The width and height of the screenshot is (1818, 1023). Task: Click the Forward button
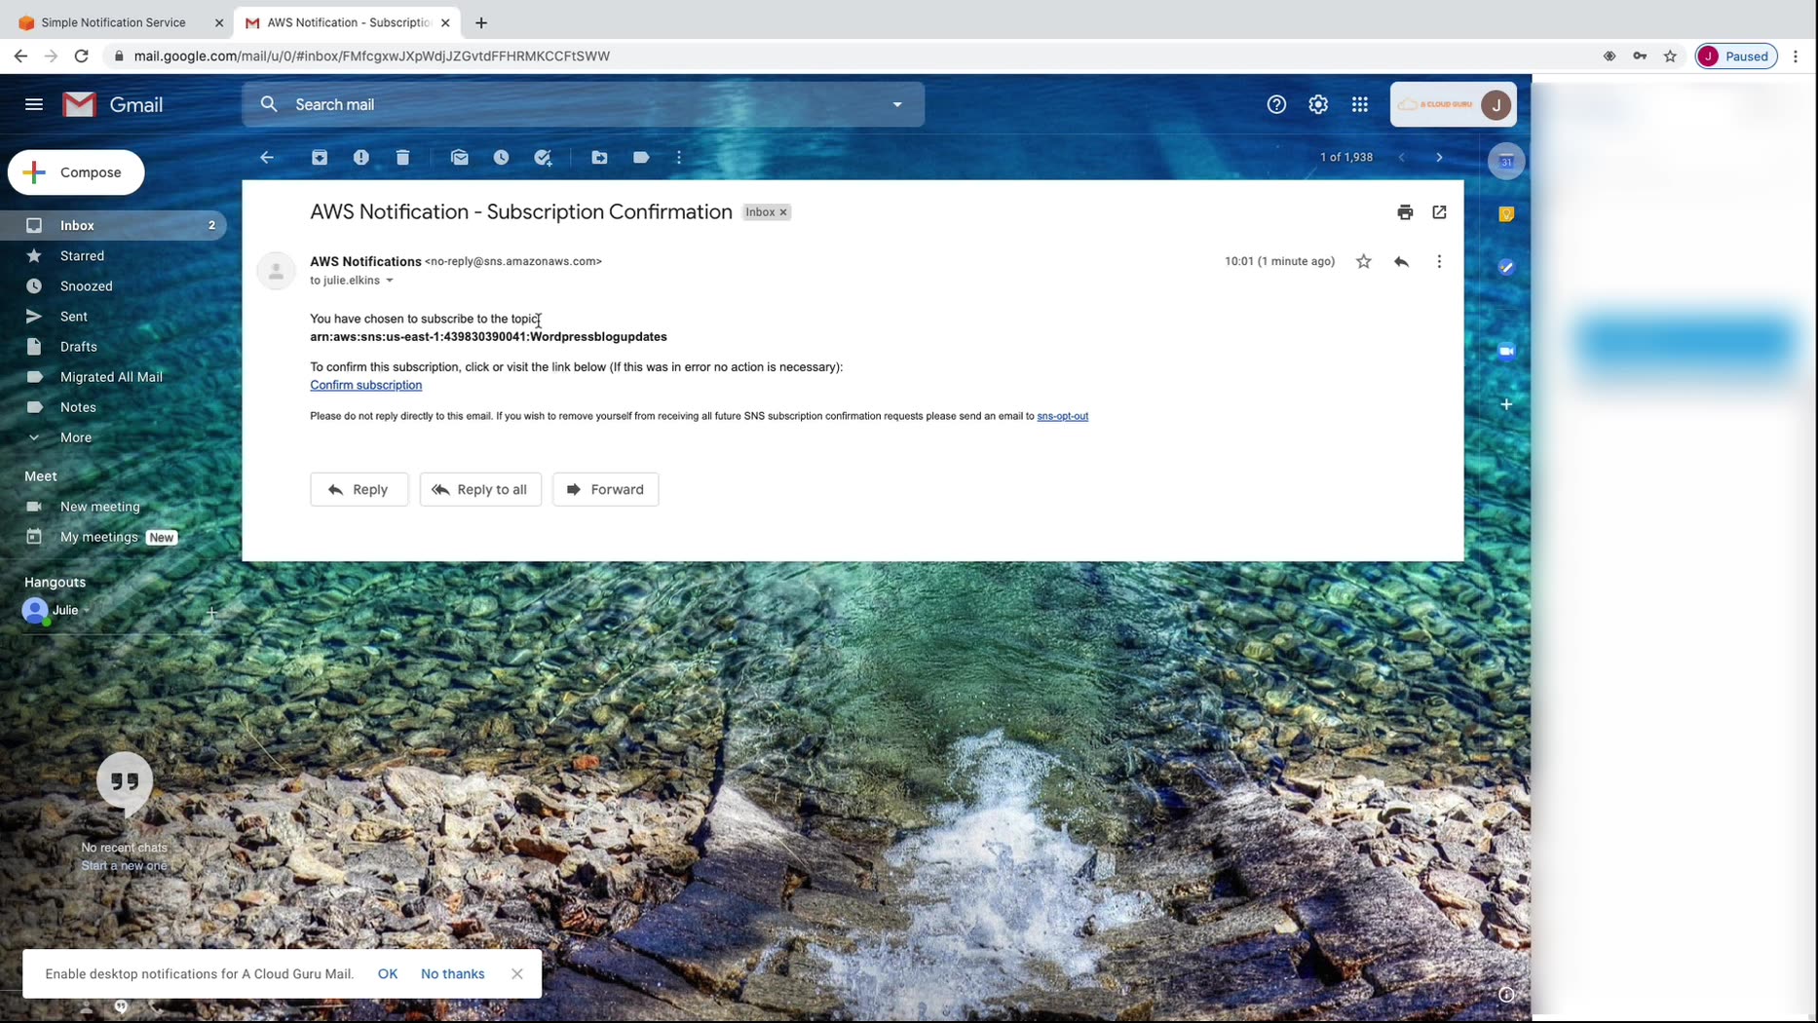606,490
